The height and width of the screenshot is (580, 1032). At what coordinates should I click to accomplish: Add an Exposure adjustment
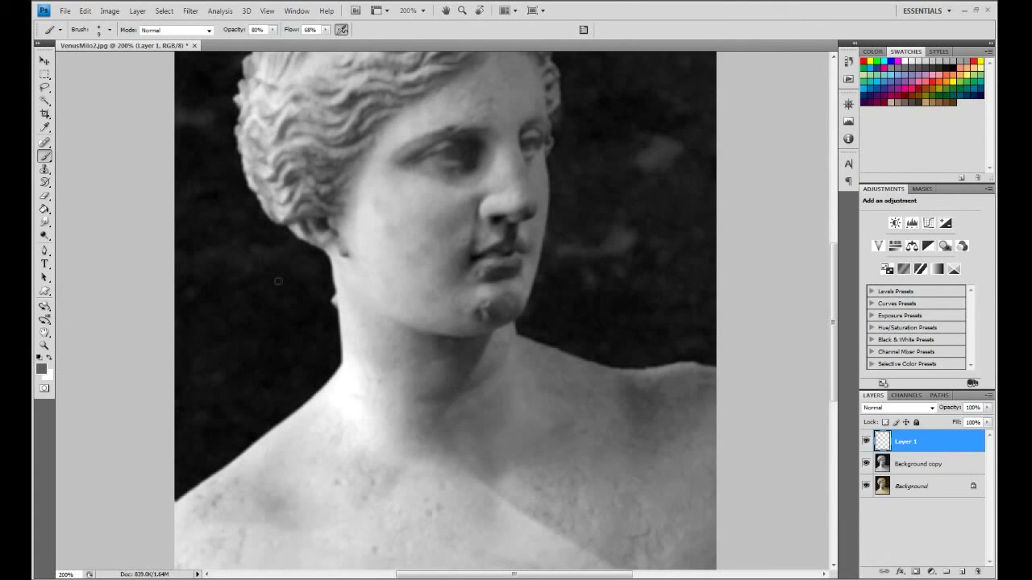click(x=946, y=223)
